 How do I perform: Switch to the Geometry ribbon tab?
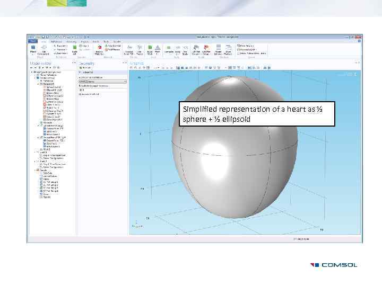(x=72, y=42)
